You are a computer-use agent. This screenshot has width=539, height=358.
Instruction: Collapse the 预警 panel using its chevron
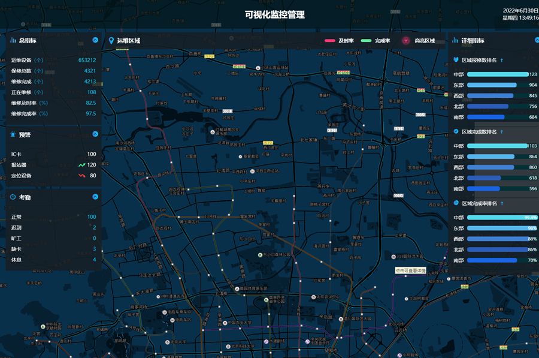(x=95, y=134)
